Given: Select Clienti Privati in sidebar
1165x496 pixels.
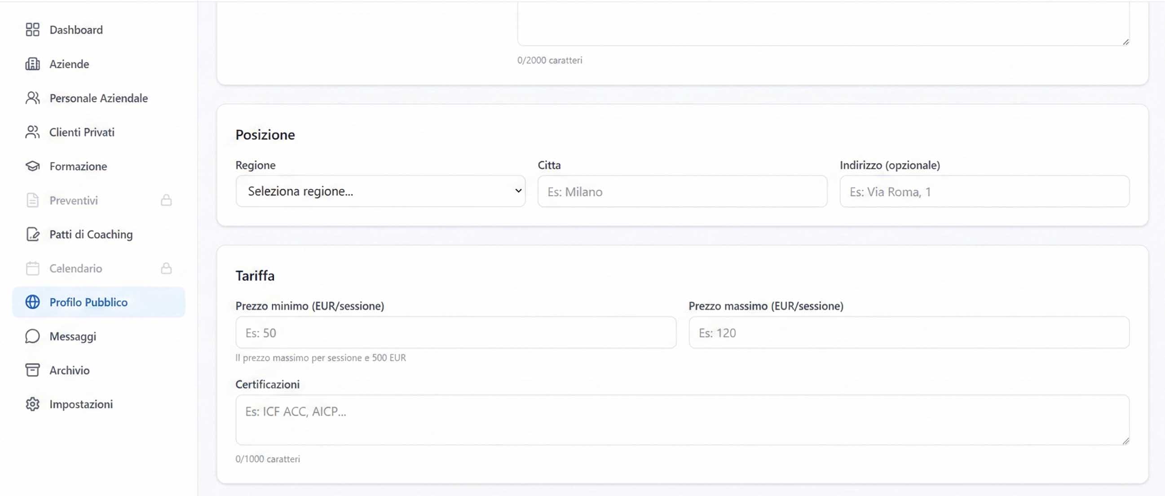Looking at the screenshot, I should tap(99, 132).
